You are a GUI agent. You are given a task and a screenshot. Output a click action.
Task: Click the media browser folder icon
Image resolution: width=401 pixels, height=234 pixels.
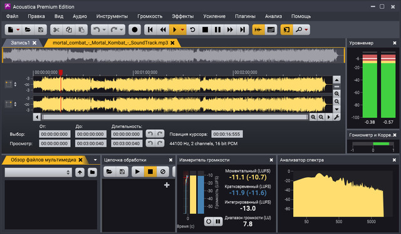[92, 172]
